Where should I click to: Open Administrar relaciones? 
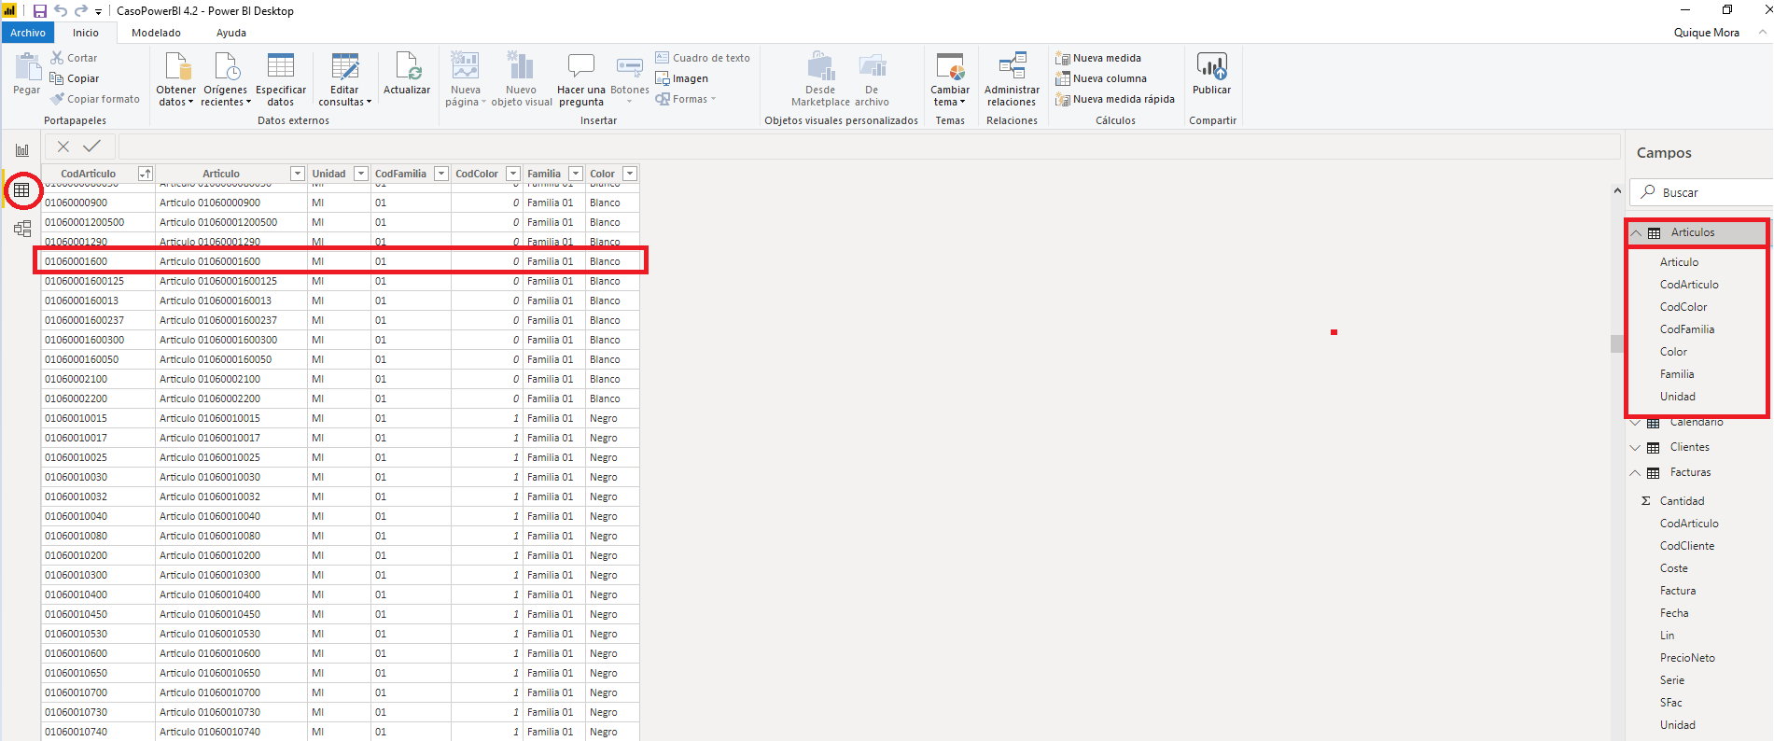coord(1012,79)
